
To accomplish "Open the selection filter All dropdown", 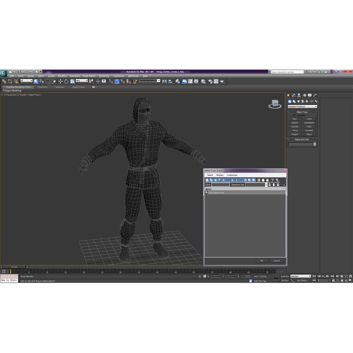I will point(26,81).
